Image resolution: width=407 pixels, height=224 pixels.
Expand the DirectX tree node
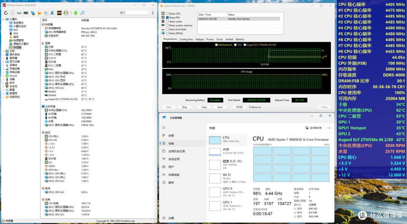coord(3,76)
